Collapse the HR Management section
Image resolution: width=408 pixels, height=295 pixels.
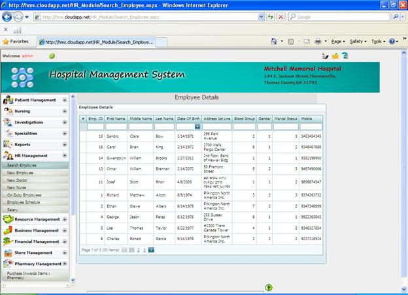coord(65,155)
